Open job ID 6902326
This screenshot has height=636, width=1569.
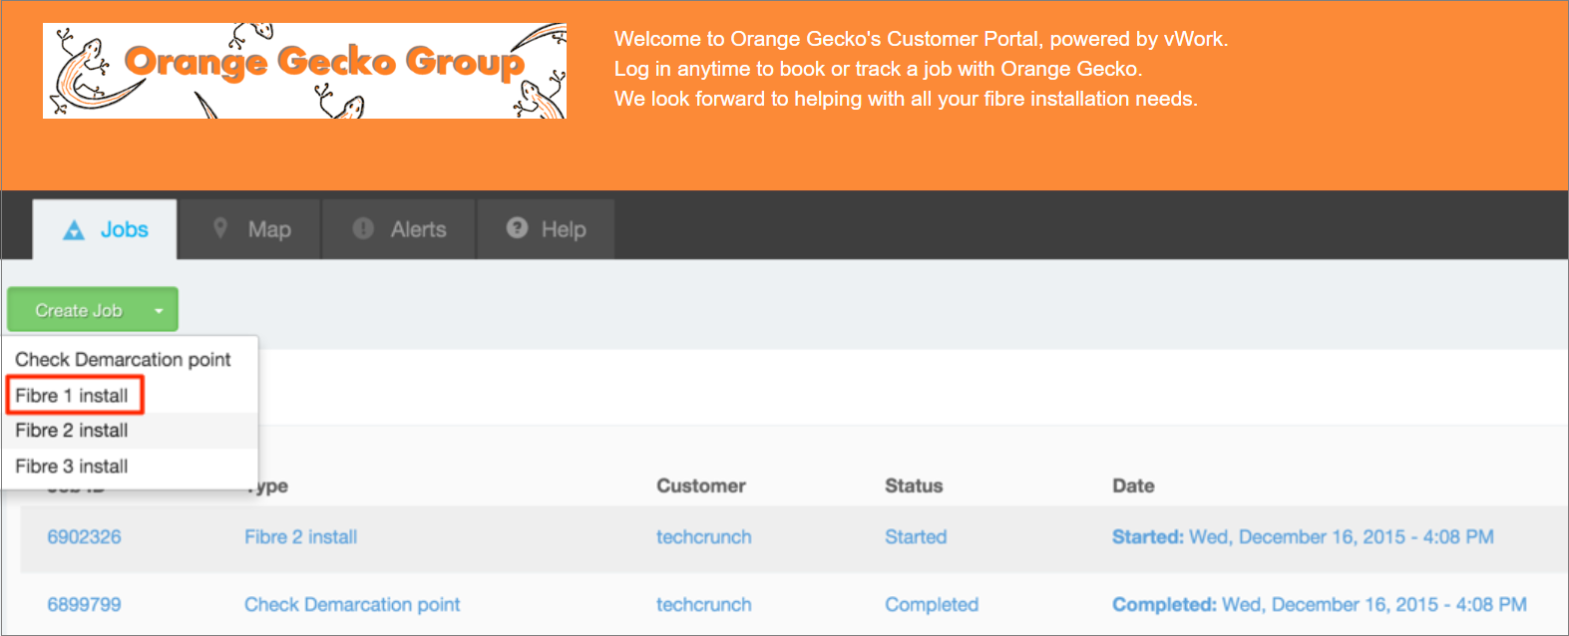point(85,537)
